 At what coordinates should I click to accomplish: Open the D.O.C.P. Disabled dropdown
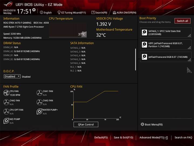point(12,76)
